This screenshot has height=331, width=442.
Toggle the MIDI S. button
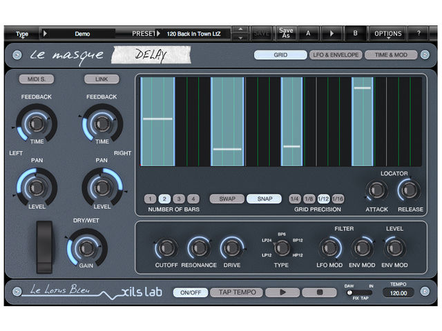click(x=37, y=79)
